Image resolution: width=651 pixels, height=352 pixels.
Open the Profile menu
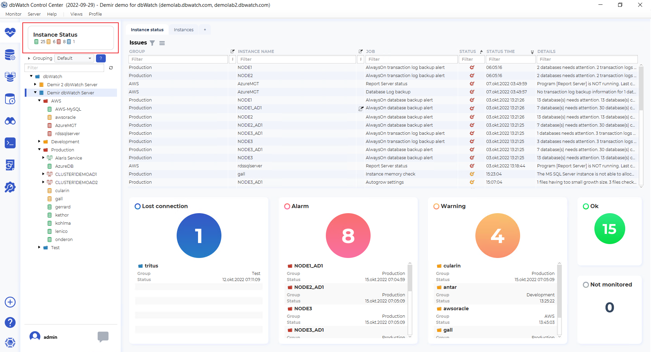point(95,14)
